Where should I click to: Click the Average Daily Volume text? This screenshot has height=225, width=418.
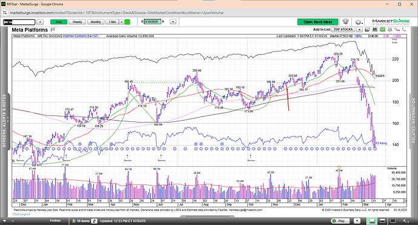(130, 36)
